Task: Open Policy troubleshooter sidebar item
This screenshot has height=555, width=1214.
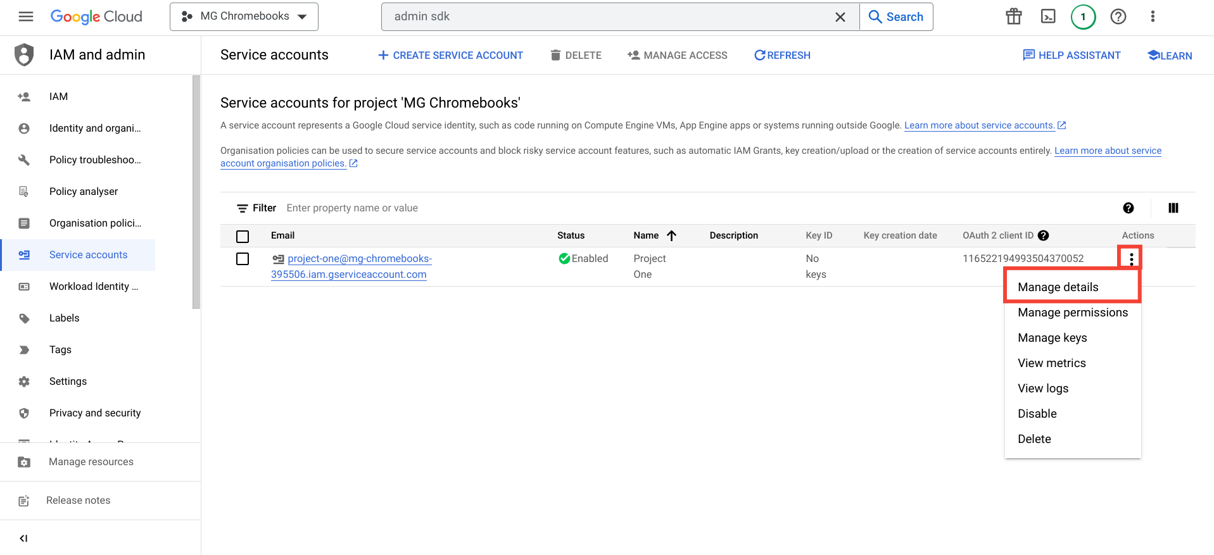Action: coord(78,159)
